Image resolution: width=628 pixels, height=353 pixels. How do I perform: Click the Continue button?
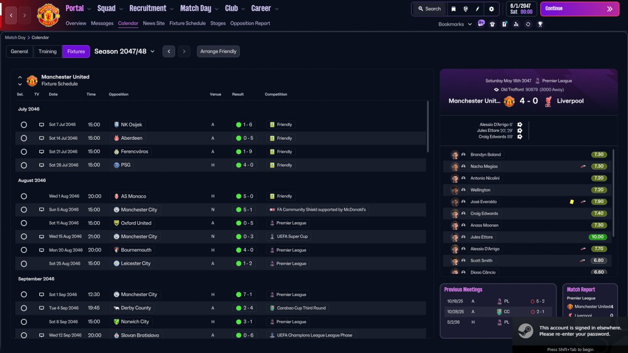pyautogui.click(x=579, y=9)
